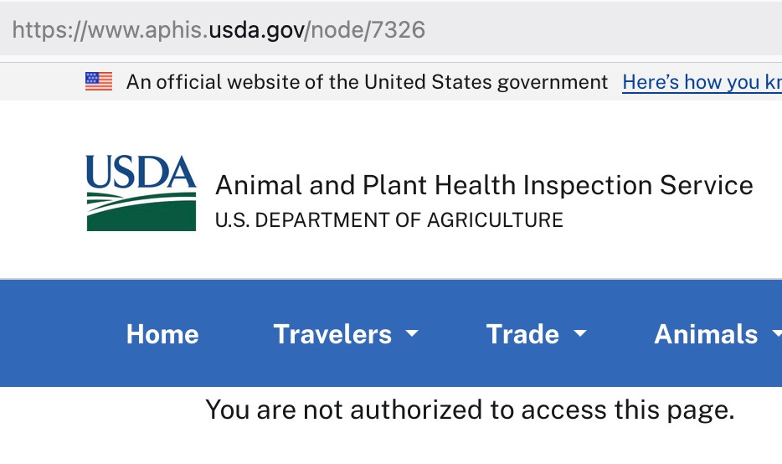Click the US flag icon in banner

pos(99,81)
